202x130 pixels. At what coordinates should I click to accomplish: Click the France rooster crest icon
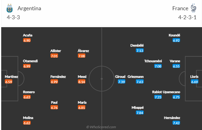click(193, 8)
